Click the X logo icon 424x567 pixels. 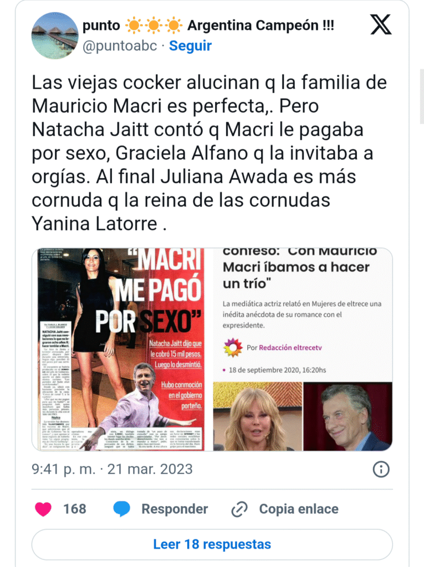[381, 24]
